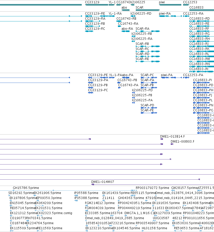This screenshot has width=214, height=232.
Task: Select EST FGM004C09.3prime
Action: tap(100, 208)
